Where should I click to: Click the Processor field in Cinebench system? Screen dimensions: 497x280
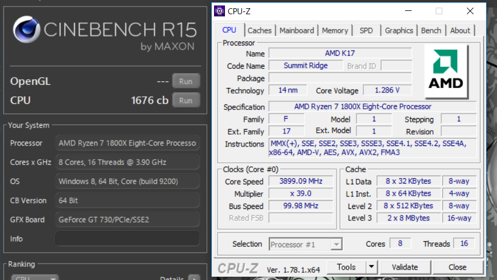(x=128, y=143)
